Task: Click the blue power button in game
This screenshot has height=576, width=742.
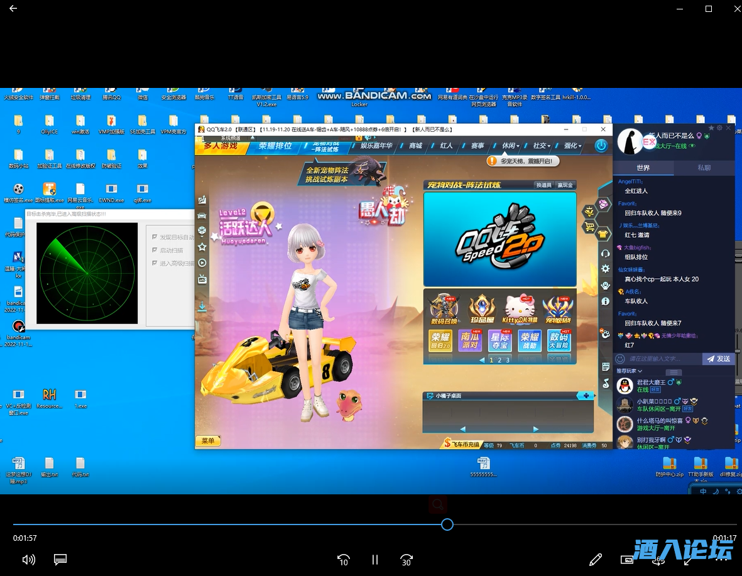Action: click(x=601, y=146)
